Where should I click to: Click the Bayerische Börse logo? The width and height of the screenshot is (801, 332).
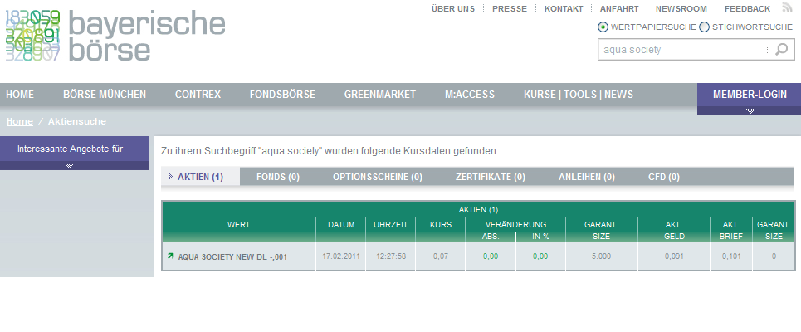[115, 36]
